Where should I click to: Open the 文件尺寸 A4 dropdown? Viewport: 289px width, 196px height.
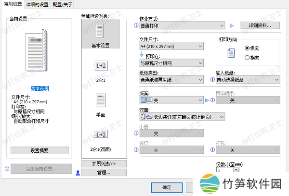[171, 46]
